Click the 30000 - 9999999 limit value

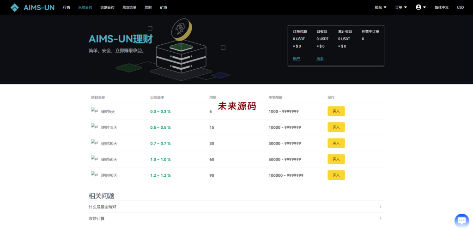click(x=285, y=144)
